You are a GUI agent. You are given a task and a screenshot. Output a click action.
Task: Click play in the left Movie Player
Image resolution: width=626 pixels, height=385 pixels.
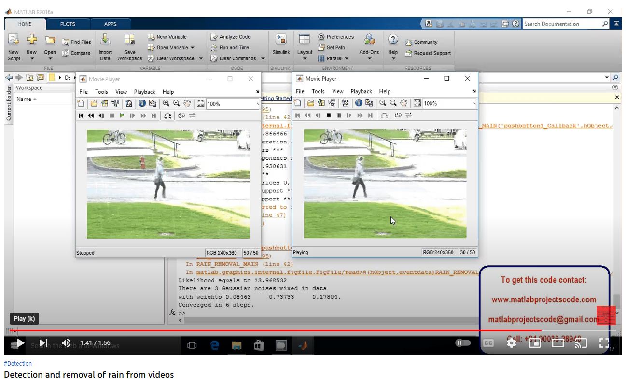(x=123, y=115)
